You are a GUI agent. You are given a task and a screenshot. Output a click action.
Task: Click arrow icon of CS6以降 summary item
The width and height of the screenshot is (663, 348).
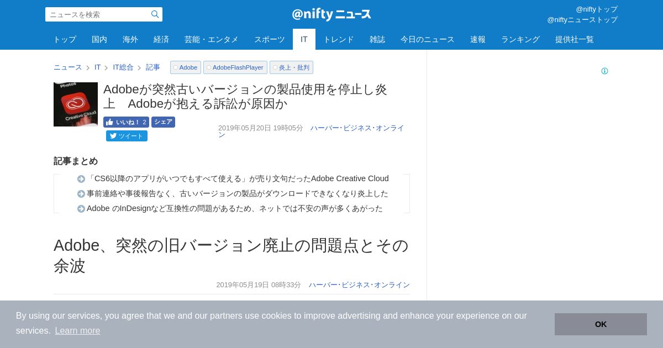81,179
